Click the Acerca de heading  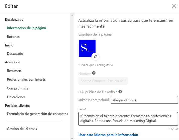click(13, 62)
